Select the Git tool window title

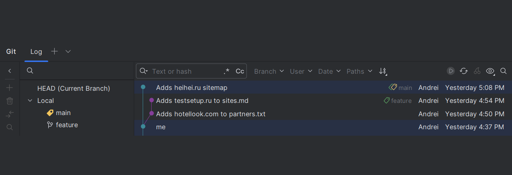pyautogui.click(x=11, y=51)
